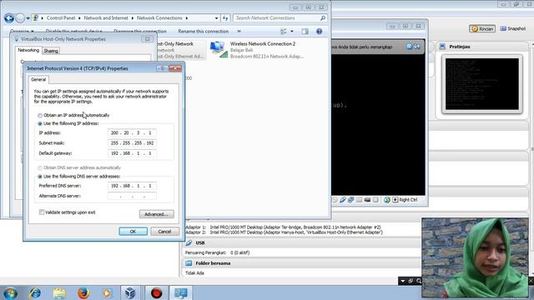Screen dimensions: 534x300
Task: Open the view options dropdown arrow
Action: (292, 32)
